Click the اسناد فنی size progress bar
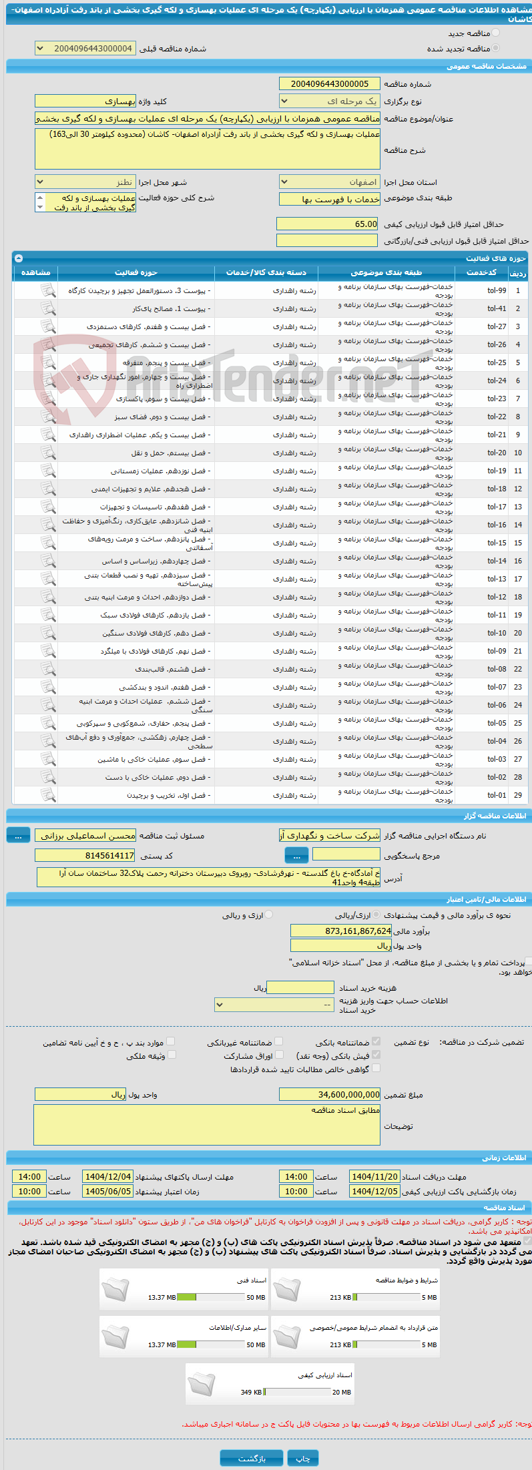 pyautogui.click(x=211, y=1297)
